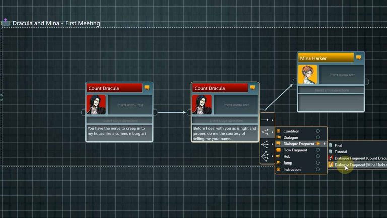Click speech bubble icon on first Count Dracula node
Image resolution: width=387 pixels, height=218 pixels.
click(147, 87)
